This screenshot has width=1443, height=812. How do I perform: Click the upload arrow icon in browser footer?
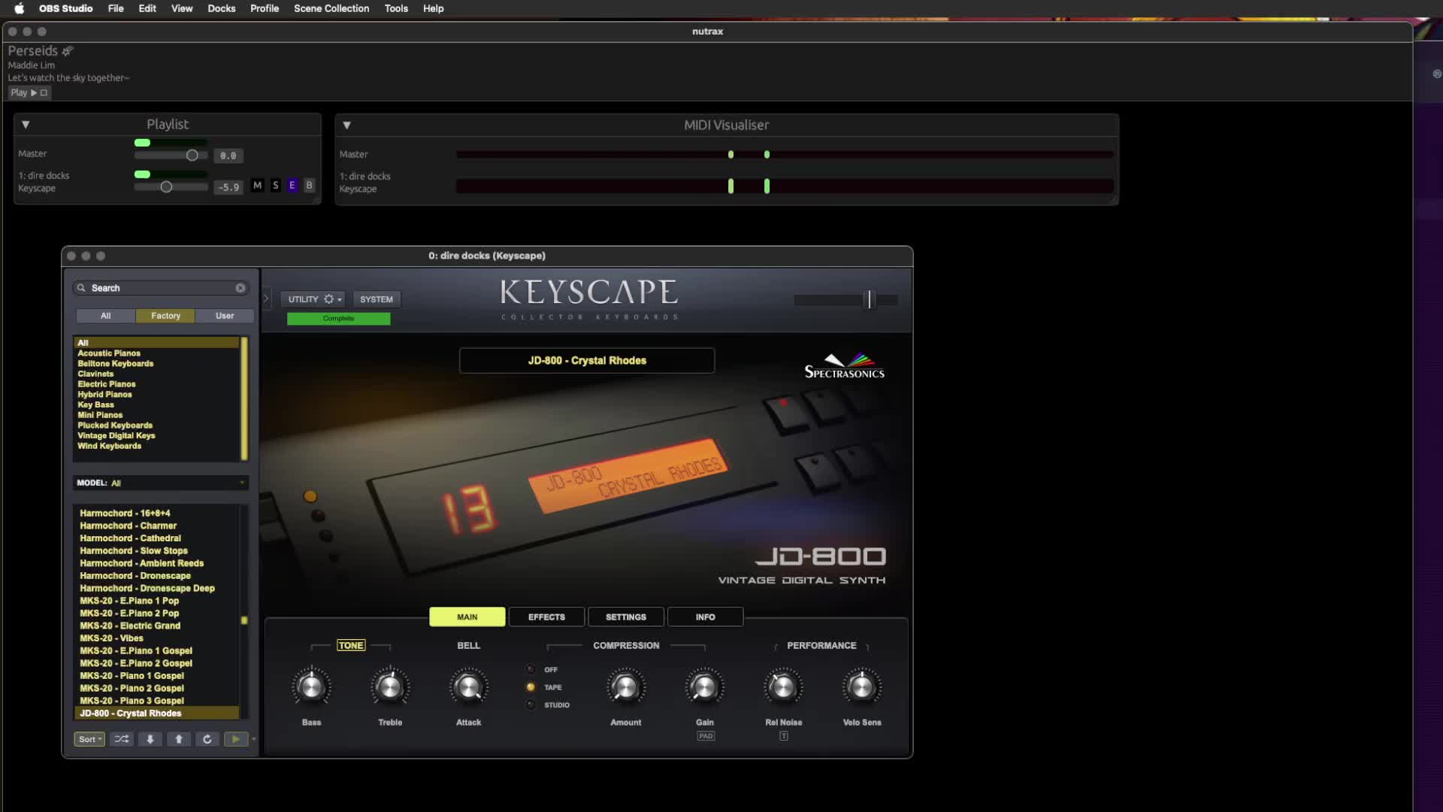tap(178, 739)
